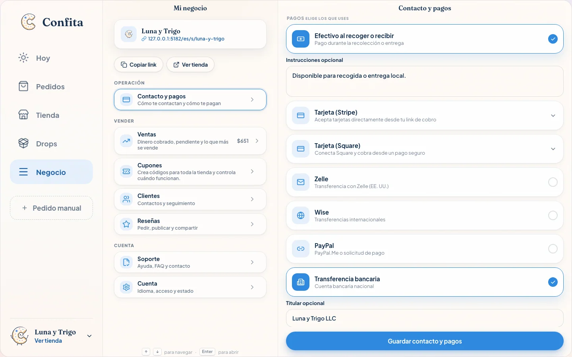Open Ventas via its chevron

tap(257, 141)
